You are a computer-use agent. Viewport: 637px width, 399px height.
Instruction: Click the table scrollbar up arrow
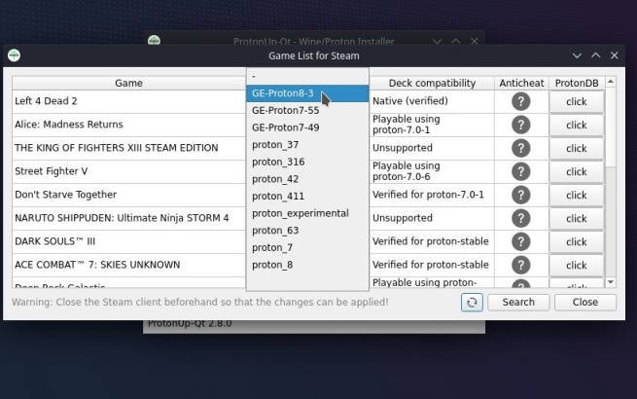click(611, 82)
